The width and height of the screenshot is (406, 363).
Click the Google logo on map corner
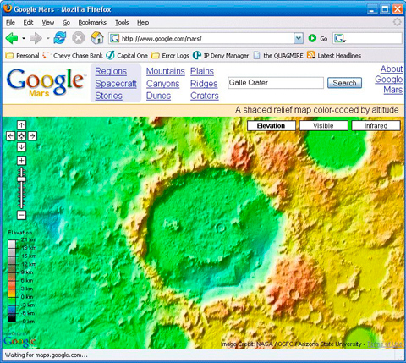tap(19, 341)
